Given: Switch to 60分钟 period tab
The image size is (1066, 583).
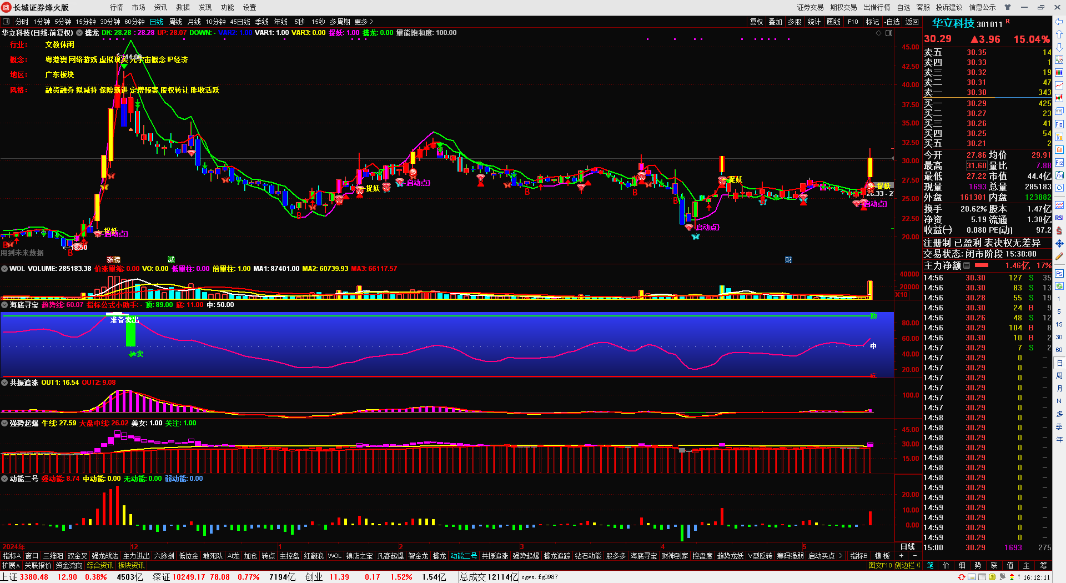Looking at the screenshot, I should [134, 22].
